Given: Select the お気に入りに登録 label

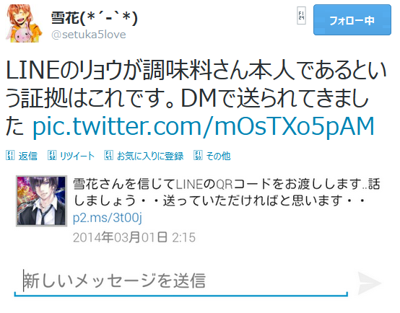Looking at the screenshot, I should click(150, 156).
